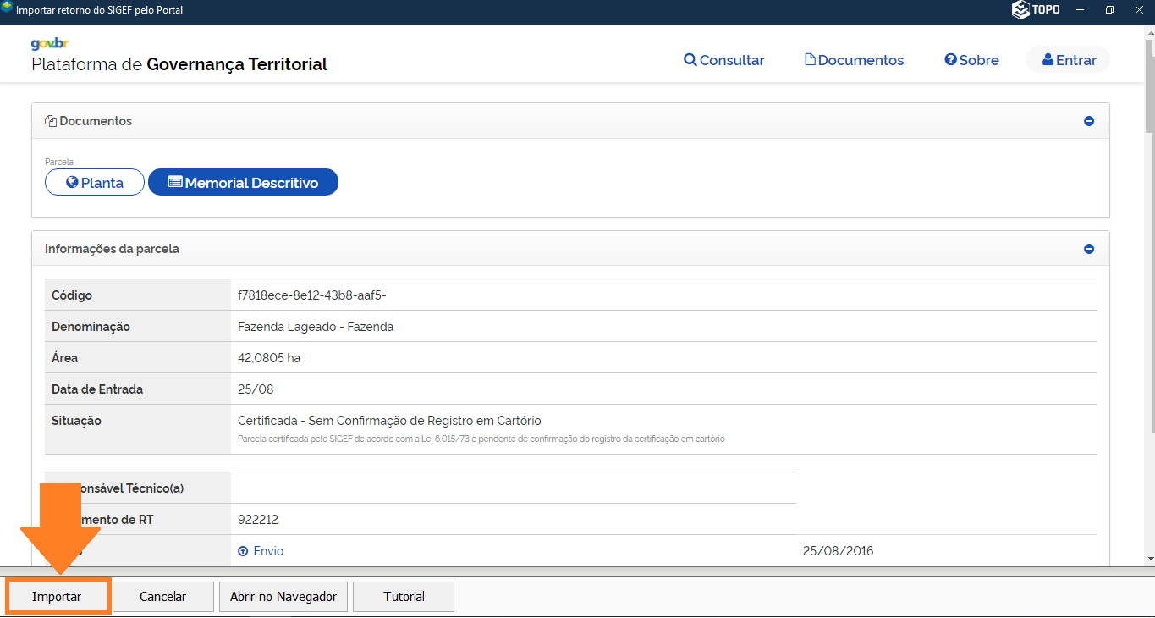Click Abrir no Navegador button
1155x618 pixels.
coord(283,597)
